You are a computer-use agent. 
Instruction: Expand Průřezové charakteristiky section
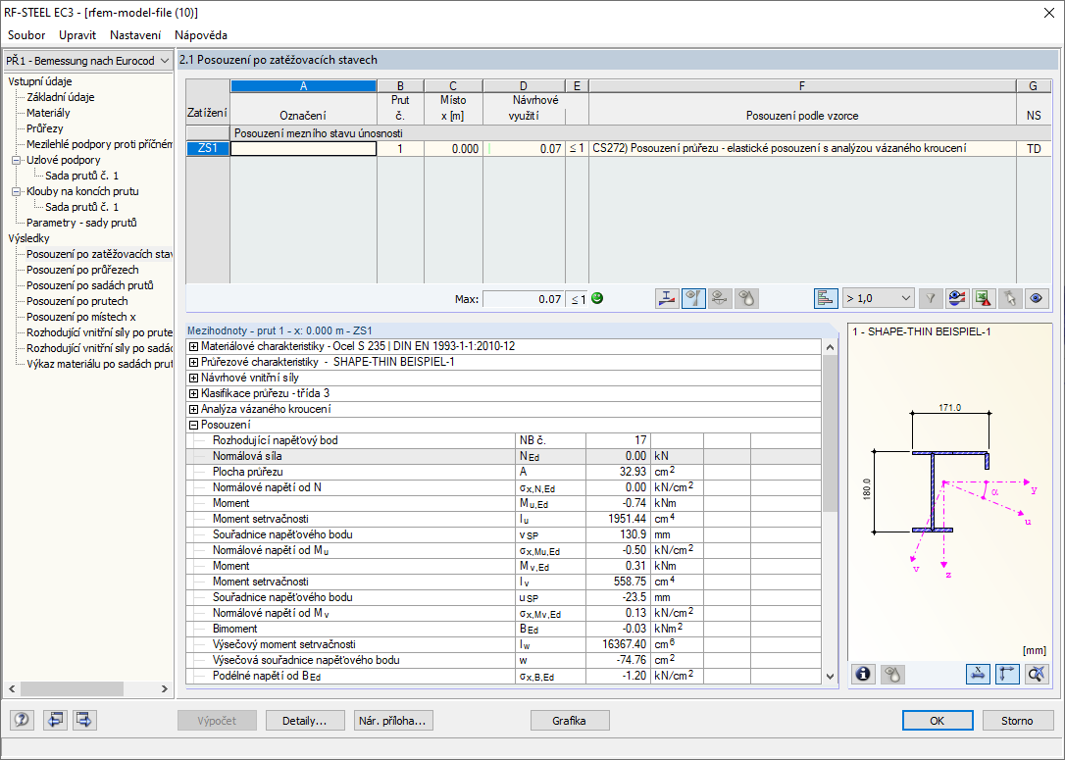coord(193,362)
